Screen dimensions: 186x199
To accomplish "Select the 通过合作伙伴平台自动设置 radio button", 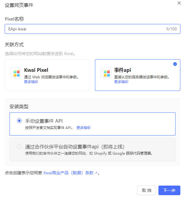I will [19, 146].
